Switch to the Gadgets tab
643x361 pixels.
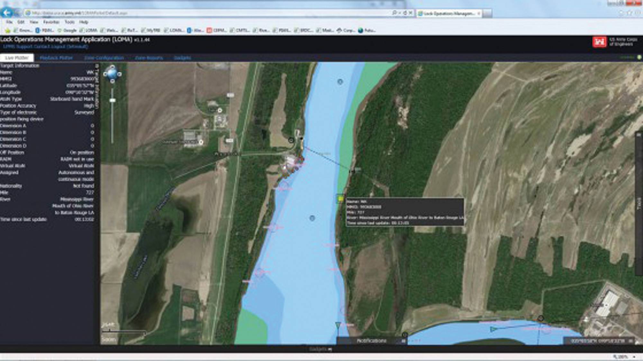tap(182, 58)
